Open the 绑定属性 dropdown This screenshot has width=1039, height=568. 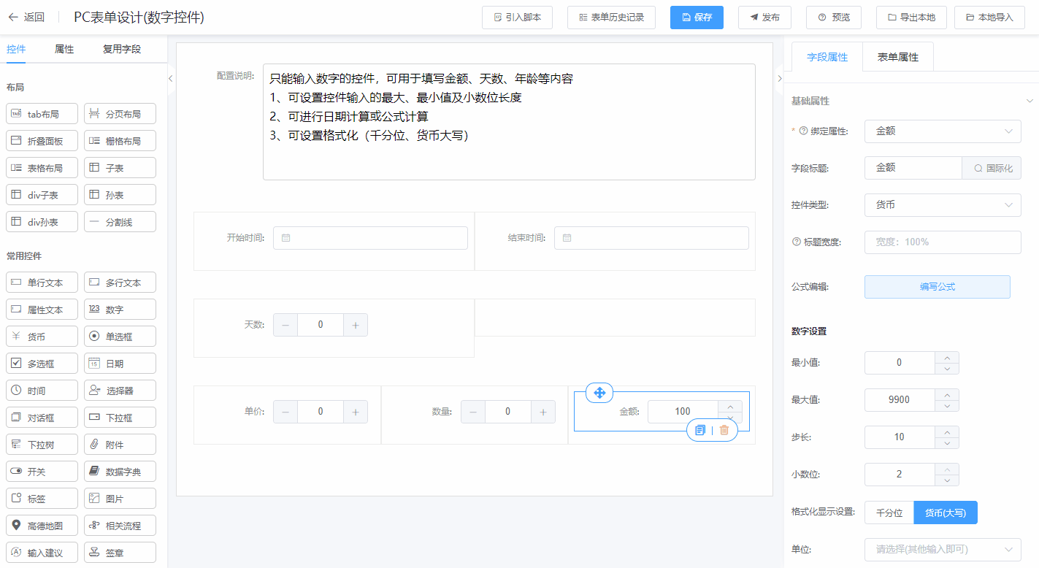(x=942, y=131)
